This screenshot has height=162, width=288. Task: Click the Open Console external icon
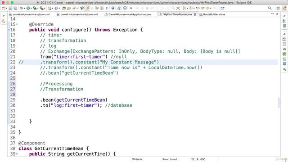[222, 8]
